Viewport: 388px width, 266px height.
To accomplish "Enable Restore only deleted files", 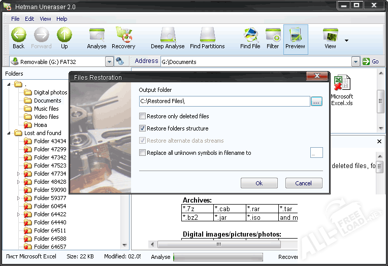I will click(143, 116).
